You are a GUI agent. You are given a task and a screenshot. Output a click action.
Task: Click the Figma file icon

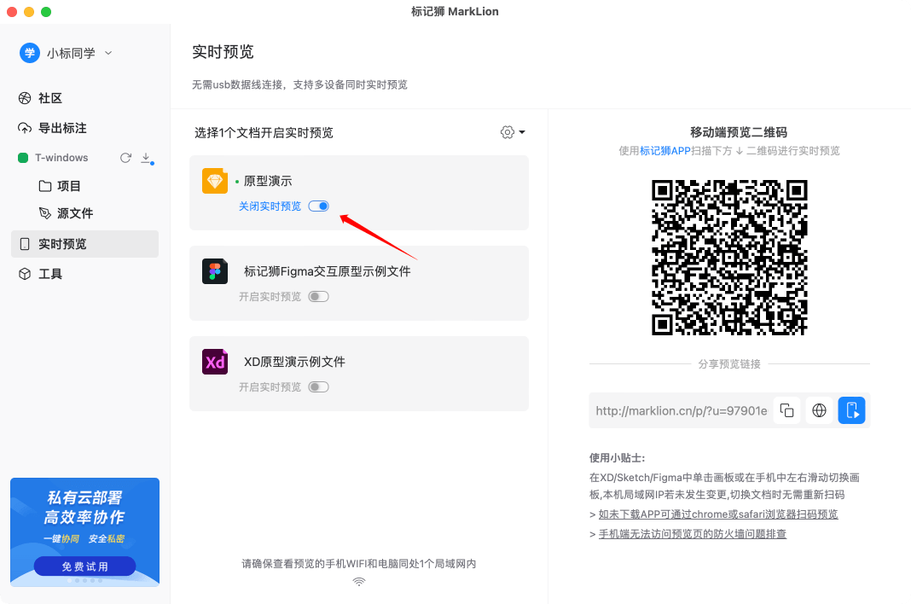point(215,271)
